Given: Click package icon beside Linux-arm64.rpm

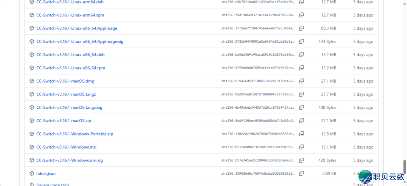Looking at the screenshot, I should [x=32, y=15].
